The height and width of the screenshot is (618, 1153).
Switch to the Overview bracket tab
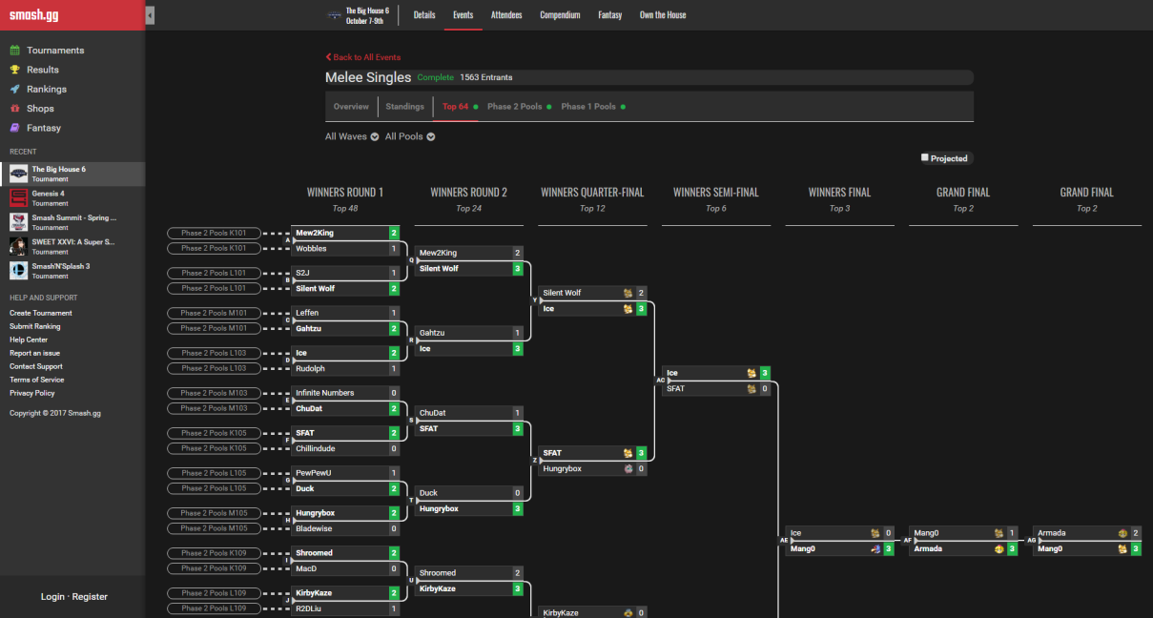pos(351,107)
